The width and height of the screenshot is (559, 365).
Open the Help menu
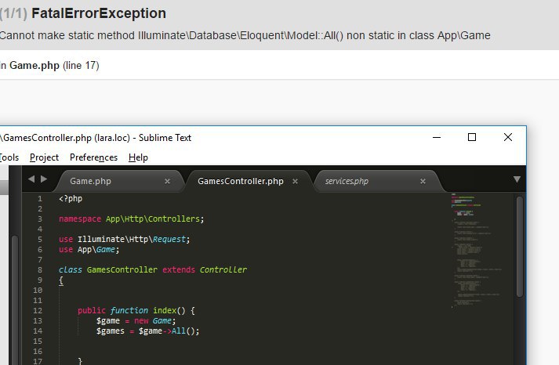138,157
